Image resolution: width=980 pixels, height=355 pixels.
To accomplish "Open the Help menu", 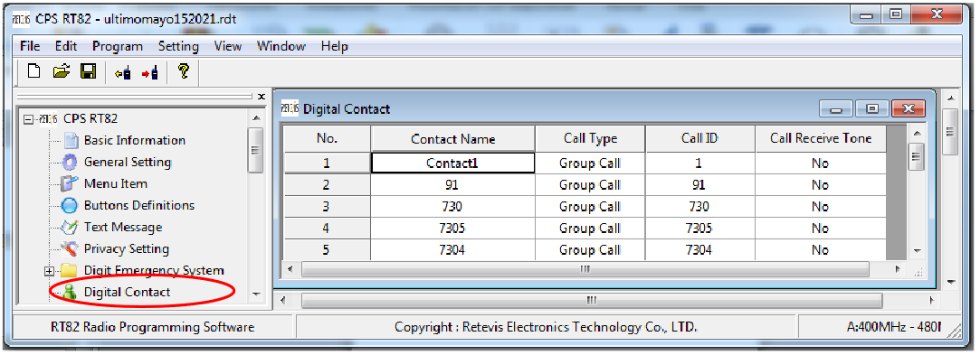I will coord(335,46).
